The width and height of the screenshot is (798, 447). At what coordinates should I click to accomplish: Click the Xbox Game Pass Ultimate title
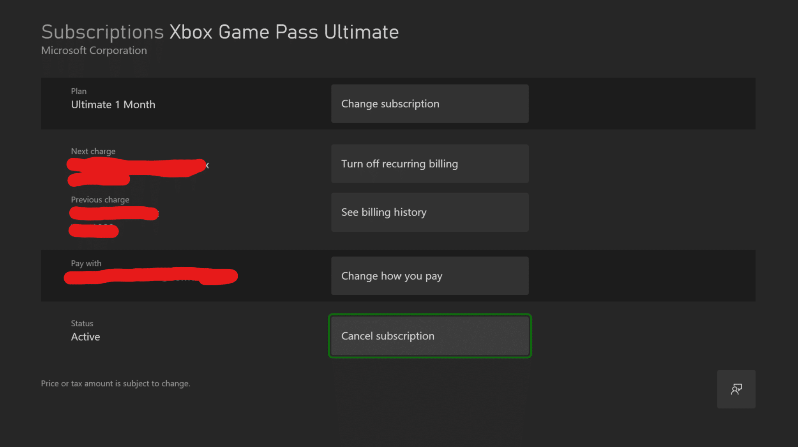click(x=284, y=32)
